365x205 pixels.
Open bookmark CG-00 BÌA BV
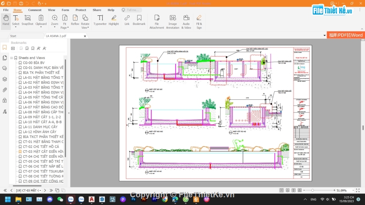pos(33,63)
